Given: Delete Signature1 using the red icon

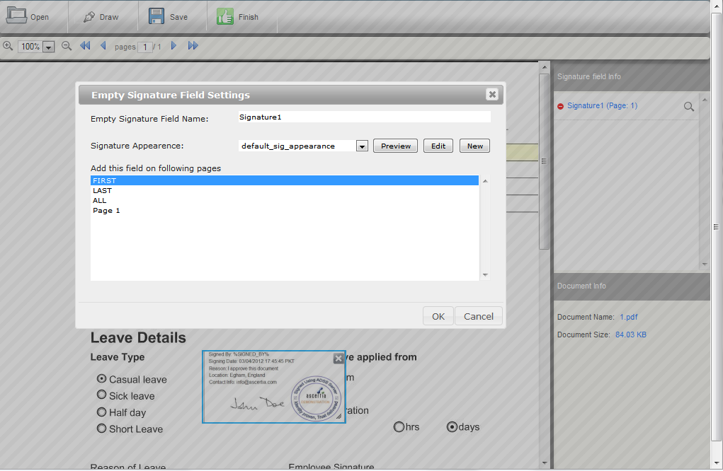Looking at the screenshot, I should 561,106.
